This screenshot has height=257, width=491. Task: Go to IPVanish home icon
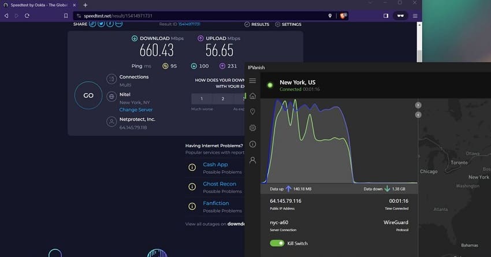coord(252,96)
